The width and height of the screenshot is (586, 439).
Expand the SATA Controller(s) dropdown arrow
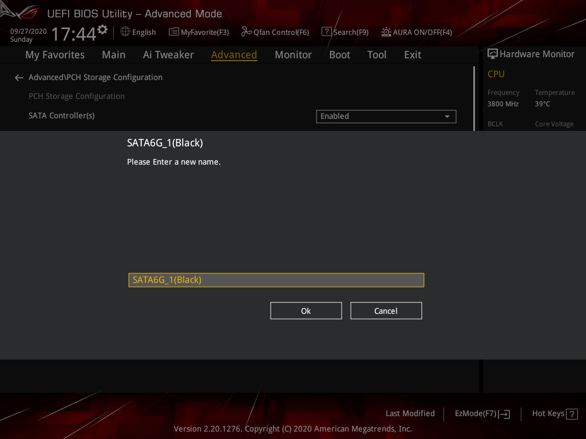pos(447,117)
